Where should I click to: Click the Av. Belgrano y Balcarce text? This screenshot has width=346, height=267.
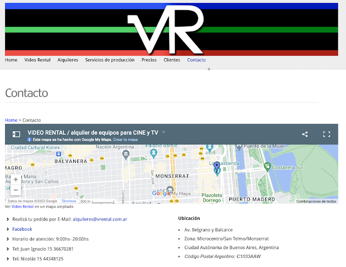pos(208,230)
